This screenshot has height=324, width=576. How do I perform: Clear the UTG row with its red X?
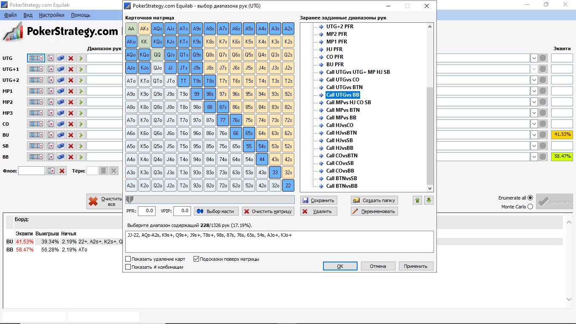pos(71,58)
